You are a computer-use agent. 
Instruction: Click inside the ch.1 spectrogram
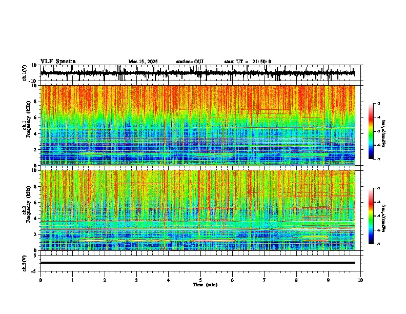(198, 125)
